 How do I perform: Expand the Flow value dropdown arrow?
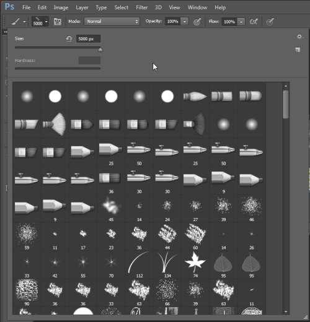241,22
